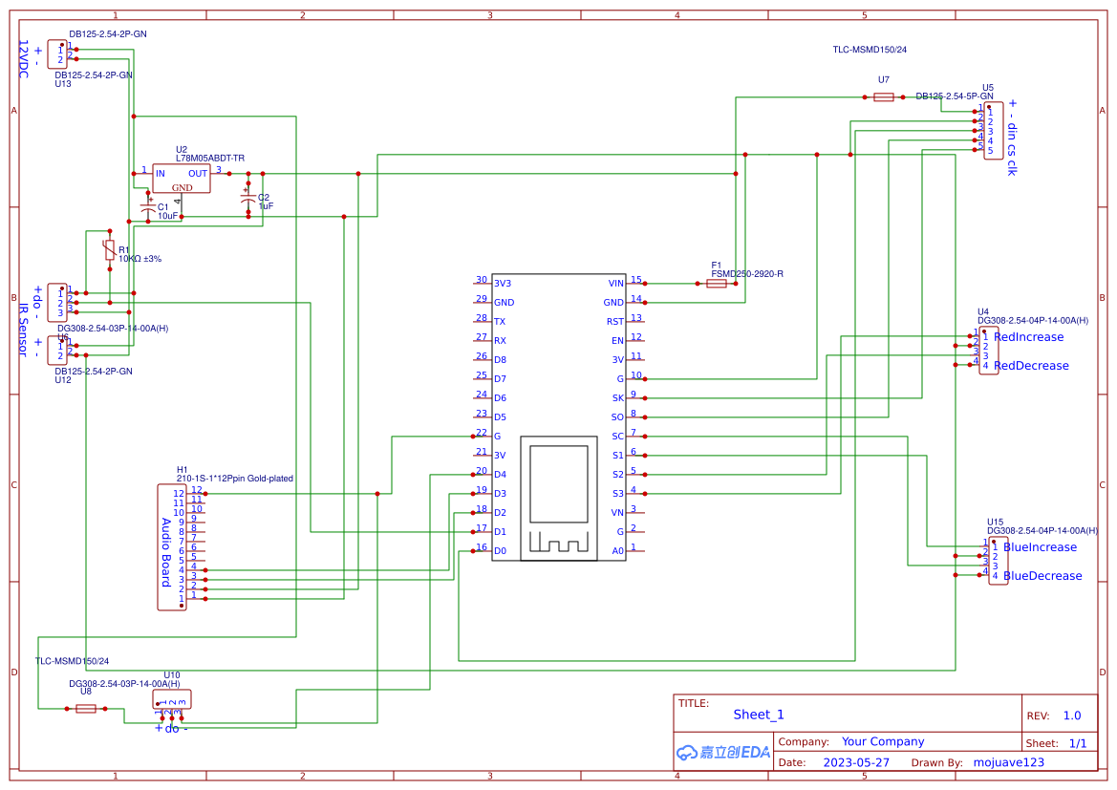The height and width of the screenshot is (790, 1117).
Task: Select the U8 fuse symbol at bottom left
Action: click(x=85, y=709)
